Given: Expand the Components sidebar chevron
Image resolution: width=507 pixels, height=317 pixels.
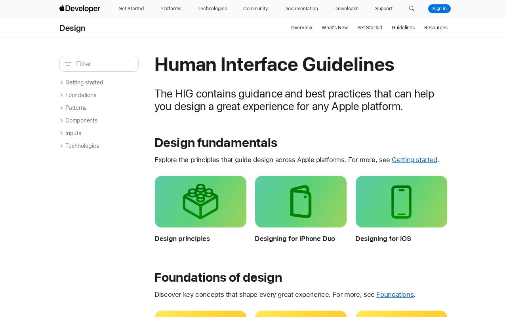Looking at the screenshot, I should [x=61, y=120].
